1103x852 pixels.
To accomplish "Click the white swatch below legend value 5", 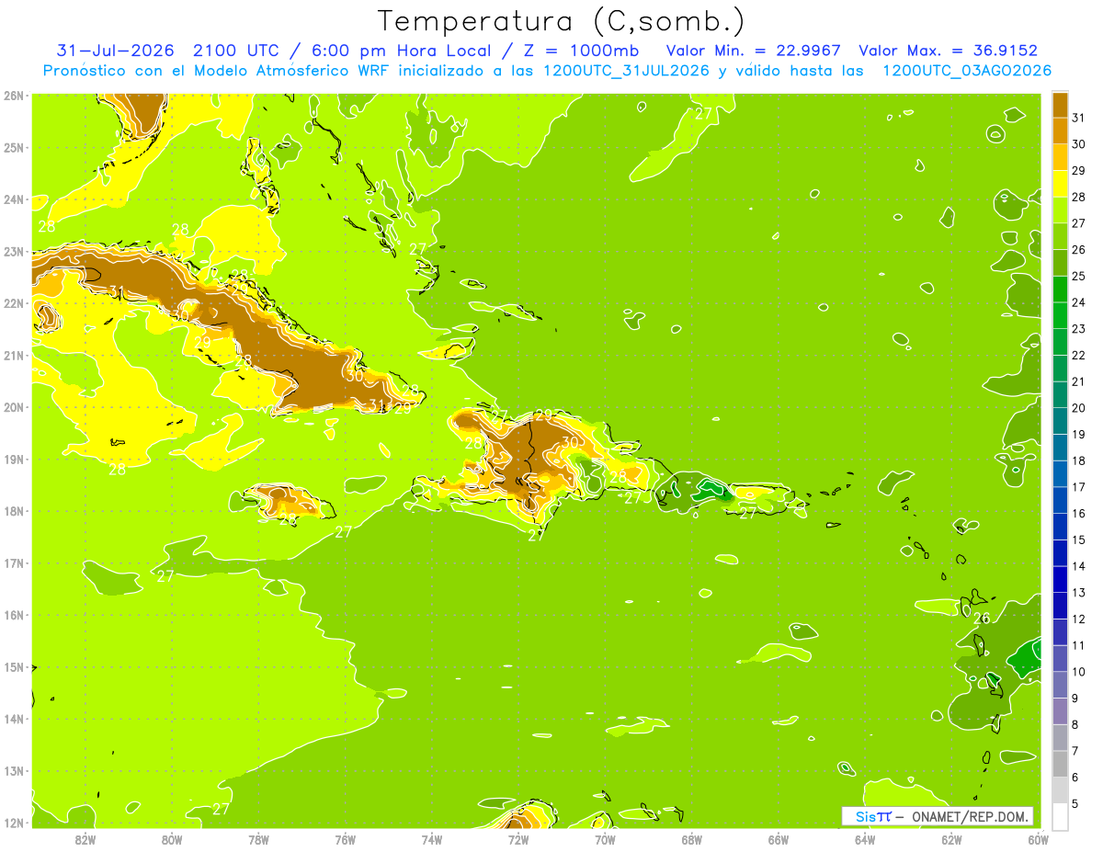I will click(x=1060, y=816).
